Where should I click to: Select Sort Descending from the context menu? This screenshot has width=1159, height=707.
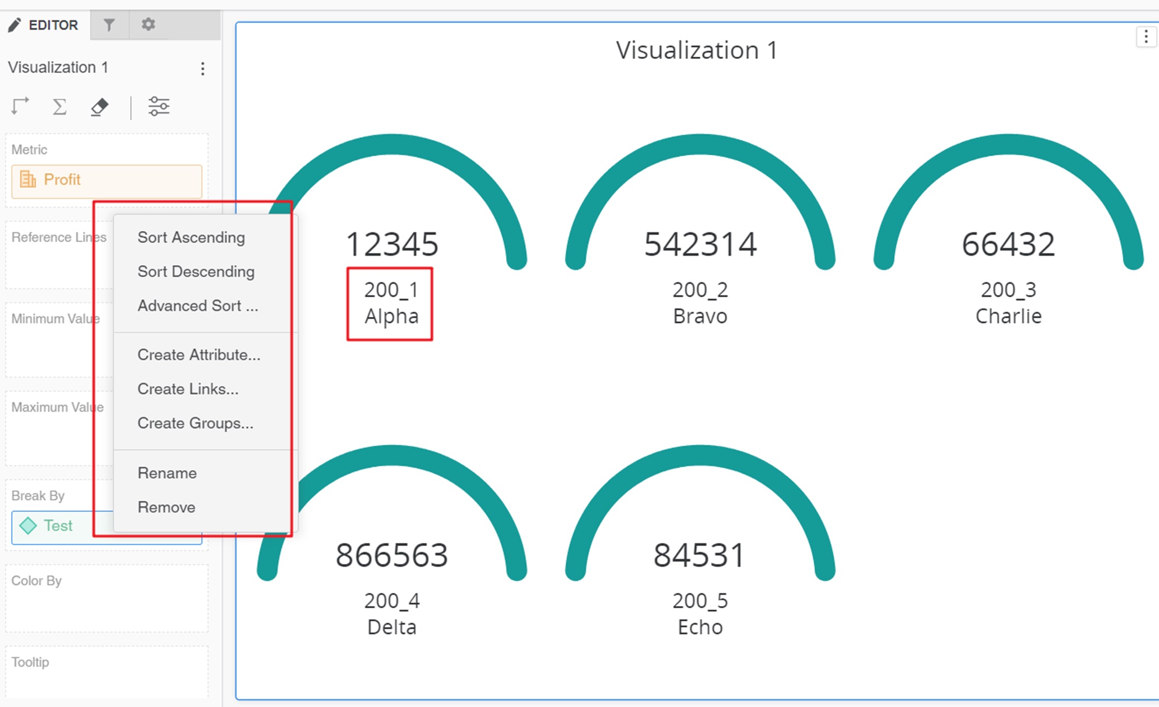(196, 271)
